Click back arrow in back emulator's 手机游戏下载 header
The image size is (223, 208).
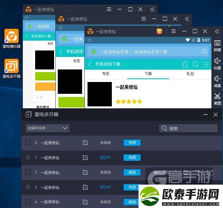tap(27, 36)
